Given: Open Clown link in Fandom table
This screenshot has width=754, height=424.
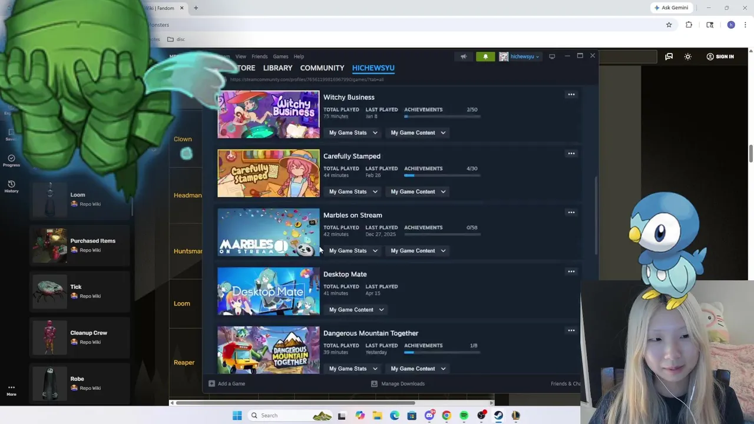Looking at the screenshot, I should (x=183, y=139).
